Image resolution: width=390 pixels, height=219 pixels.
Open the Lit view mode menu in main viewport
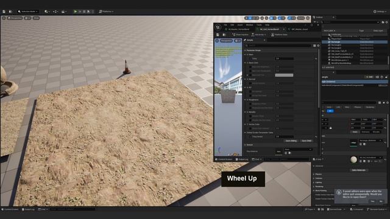(x=27, y=18)
